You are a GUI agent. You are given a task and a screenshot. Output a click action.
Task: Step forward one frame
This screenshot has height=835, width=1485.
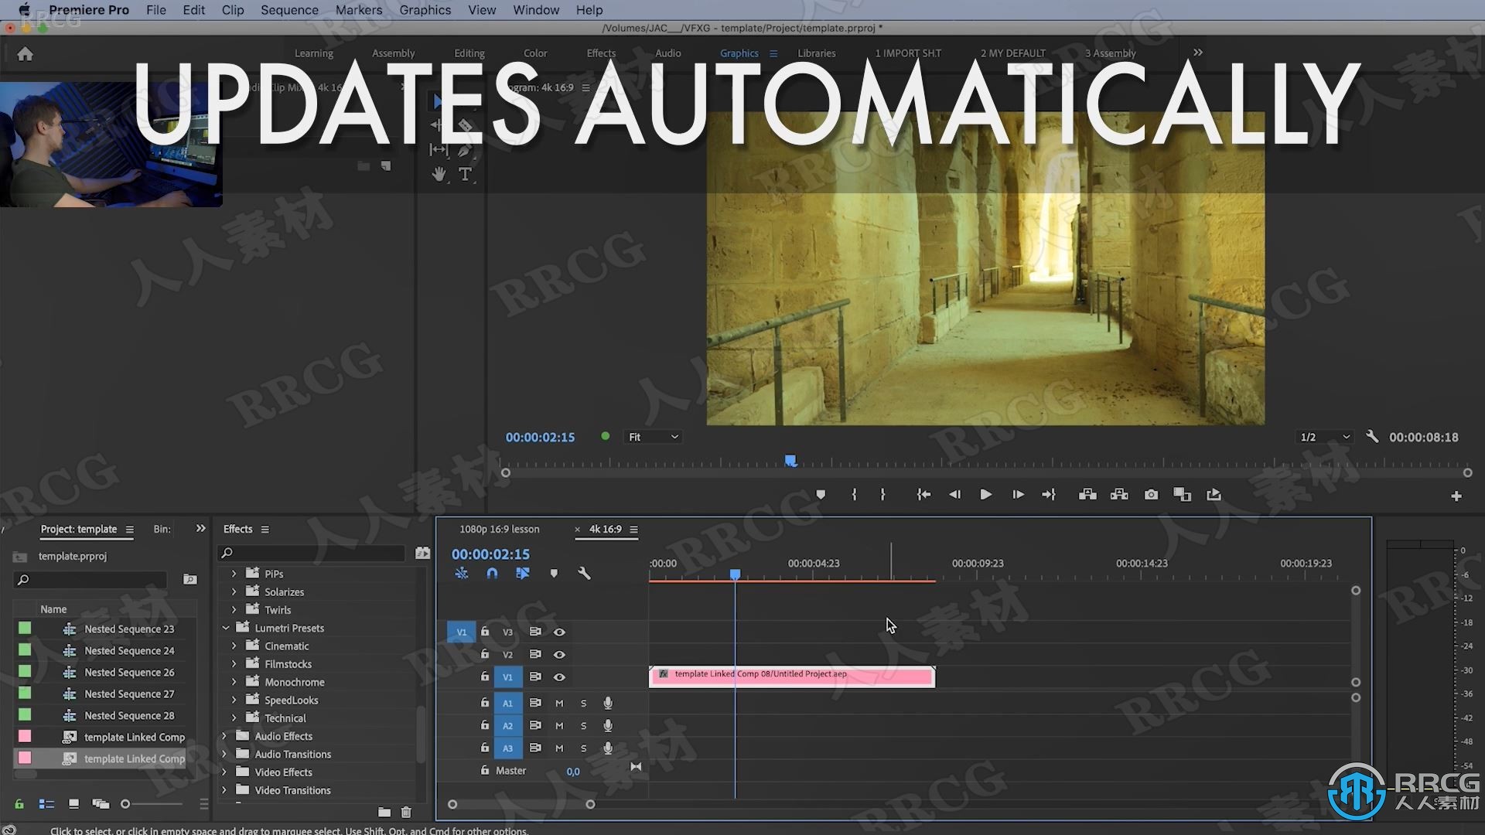click(1018, 495)
